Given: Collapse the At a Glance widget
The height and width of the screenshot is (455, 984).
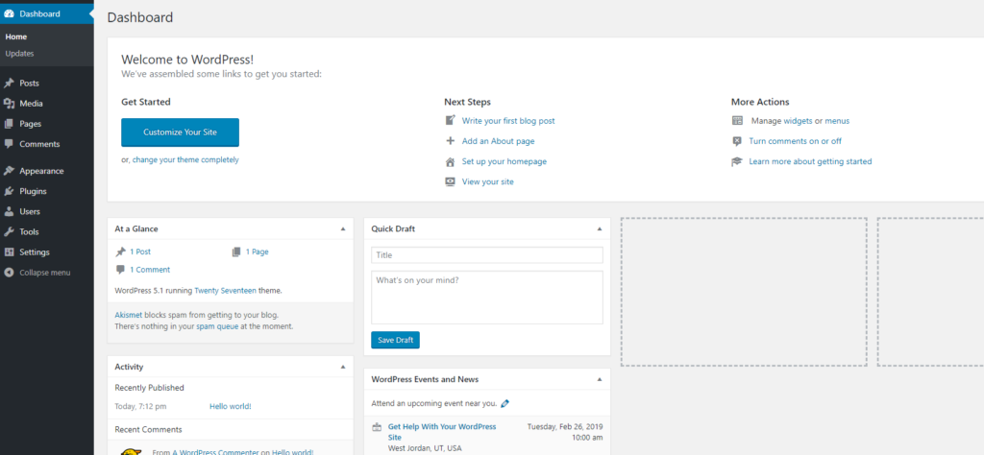Looking at the screenshot, I should click(343, 229).
